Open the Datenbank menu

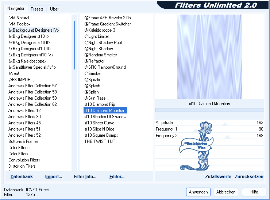tap(22, 177)
